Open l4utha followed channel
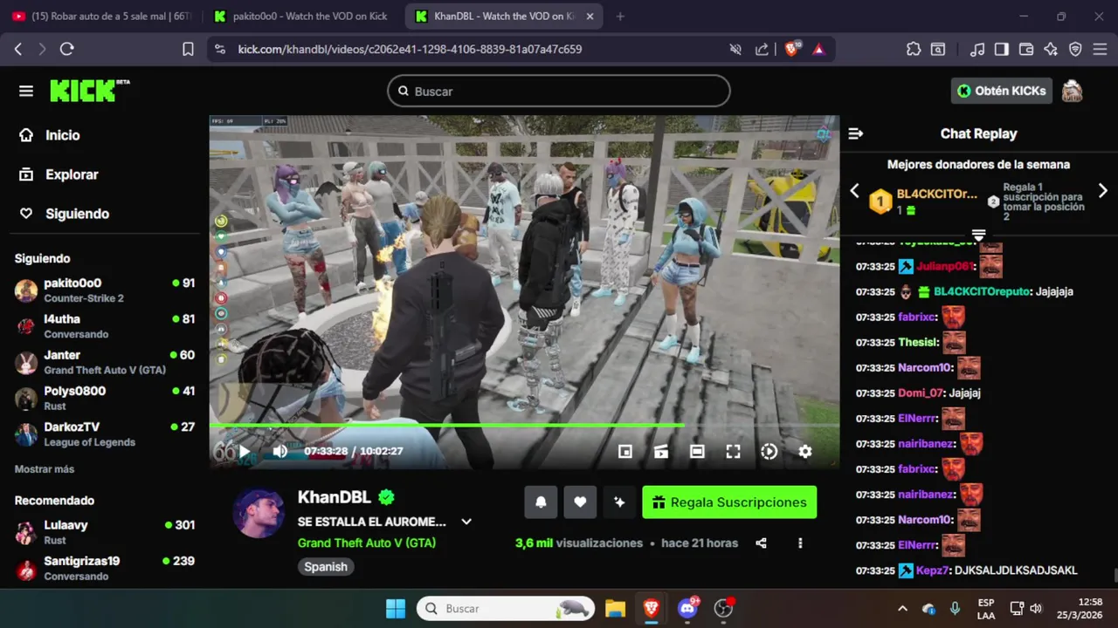The width and height of the screenshot is (1118, 628). pyautogui.click(x=105, y=325)
